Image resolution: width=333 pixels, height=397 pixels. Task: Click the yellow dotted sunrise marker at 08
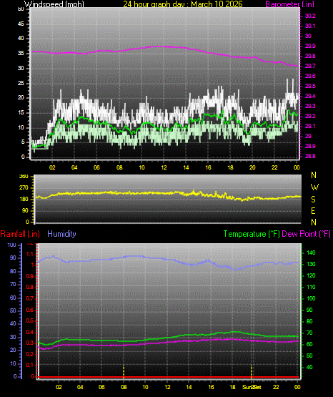[124, 372]
